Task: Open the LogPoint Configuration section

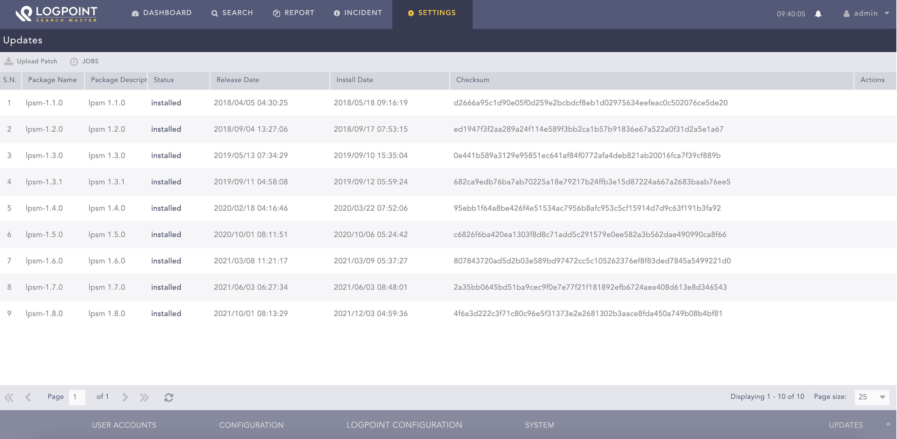Action: 404,425
